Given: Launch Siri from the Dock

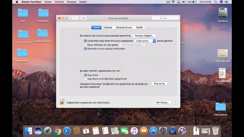Looking at the screenshot, I should 38,131.
